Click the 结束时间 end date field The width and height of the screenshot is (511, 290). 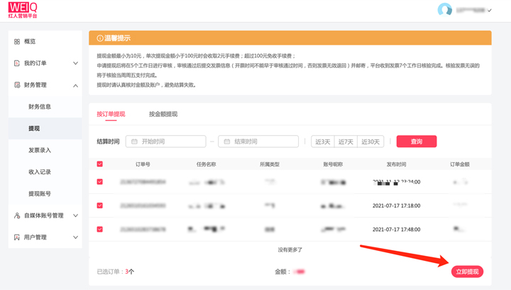click(x=259, y=141)
